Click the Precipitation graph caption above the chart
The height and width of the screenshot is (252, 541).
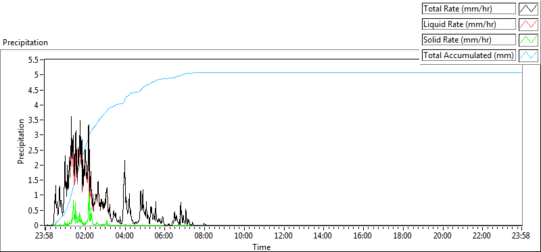25,43
